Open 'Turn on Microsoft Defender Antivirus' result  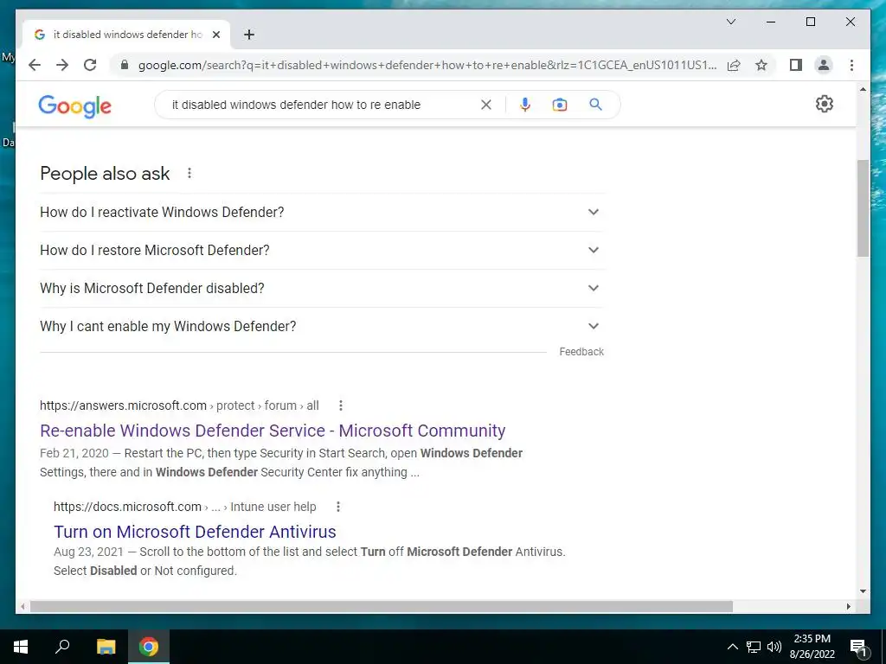click(x=195, y=532)
